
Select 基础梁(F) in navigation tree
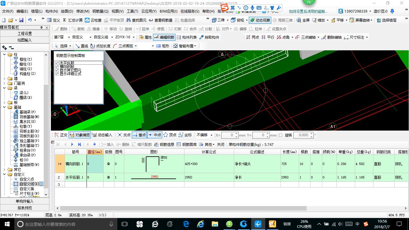click(x=25, y=112)
